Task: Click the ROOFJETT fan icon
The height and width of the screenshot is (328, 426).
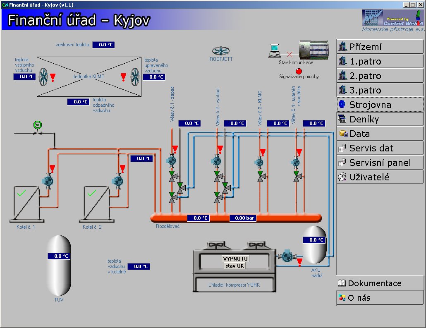Action: (x=221, y=50)
